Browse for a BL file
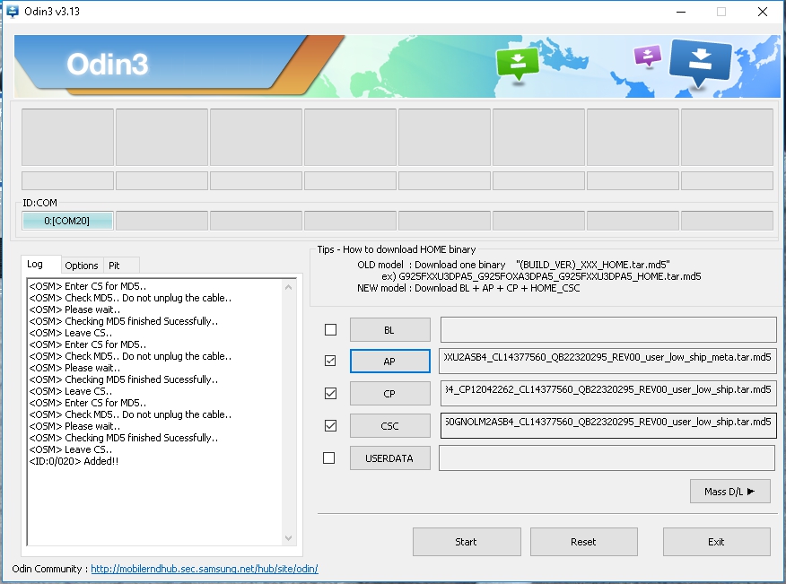 (x=389, y=330)
